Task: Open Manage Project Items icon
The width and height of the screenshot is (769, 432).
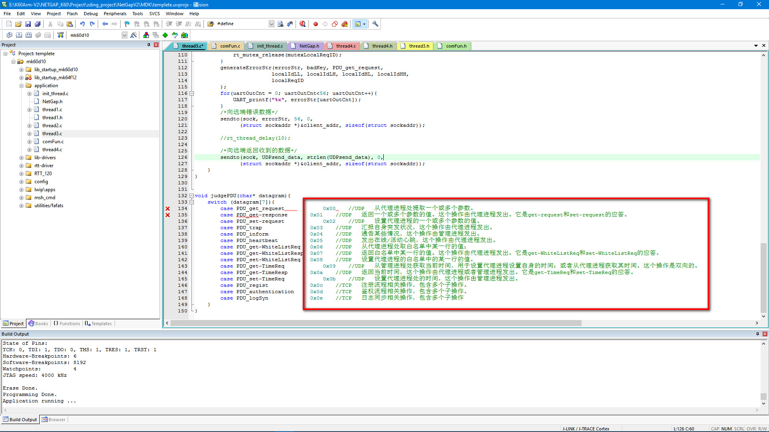Action: [146, 35]
